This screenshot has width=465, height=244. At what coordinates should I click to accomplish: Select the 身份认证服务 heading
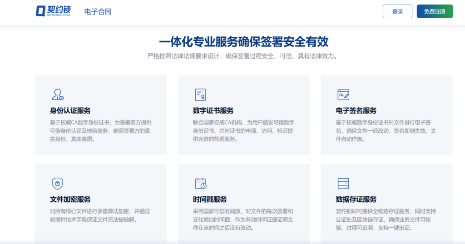tap(70, 110)
